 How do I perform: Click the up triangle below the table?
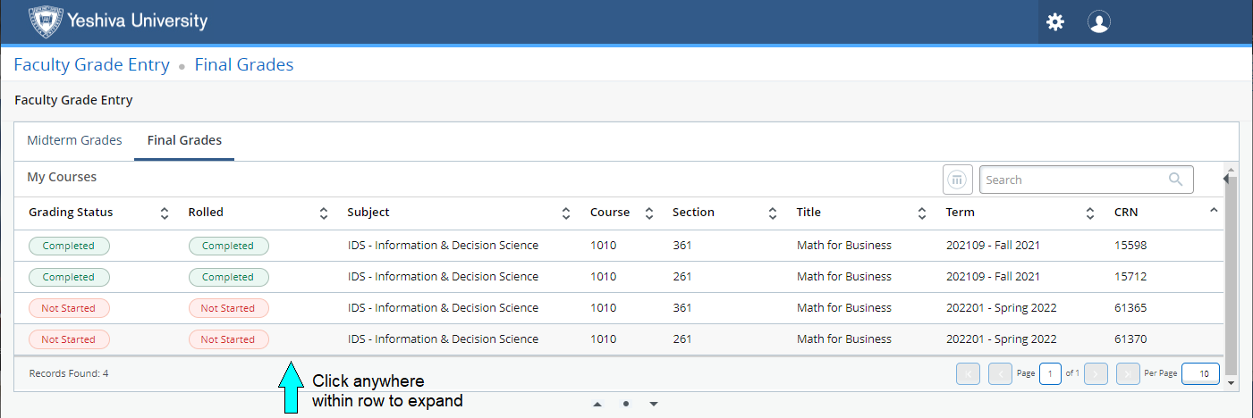597,405
